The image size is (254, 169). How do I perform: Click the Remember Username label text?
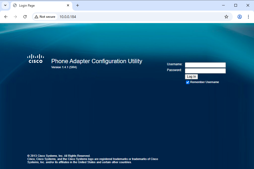pos(204,82)
